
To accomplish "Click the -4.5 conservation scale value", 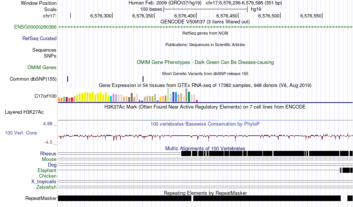I will pos(48,142).
